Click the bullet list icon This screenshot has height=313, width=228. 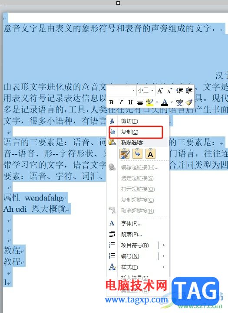click(112, 245)
